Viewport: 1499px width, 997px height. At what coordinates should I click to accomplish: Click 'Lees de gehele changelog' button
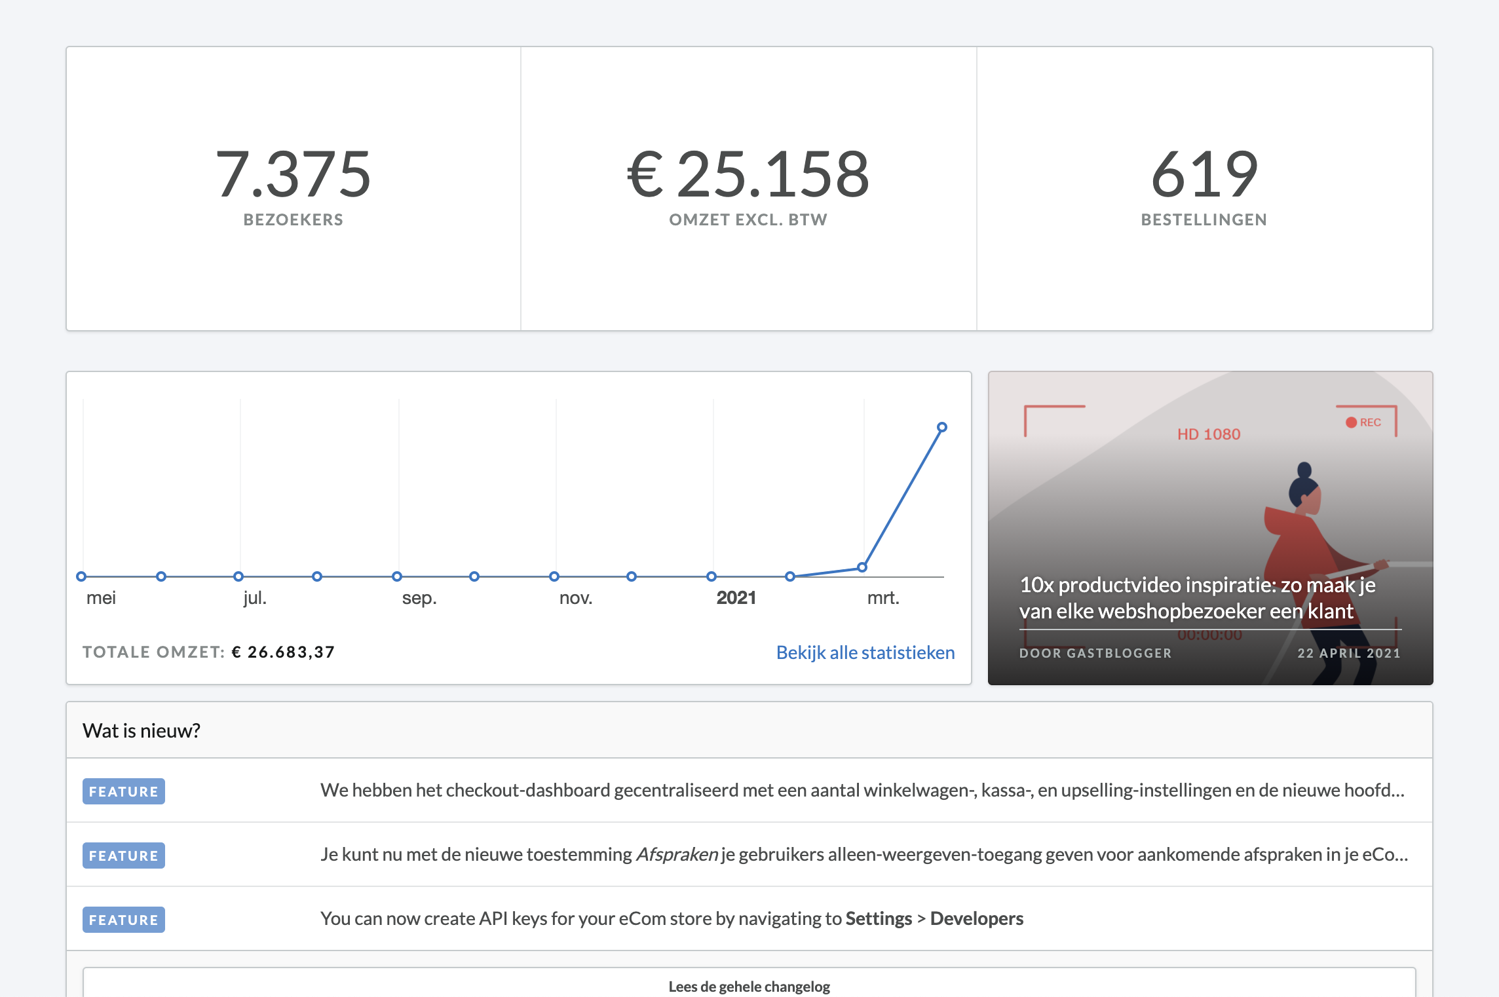point(750,983)
